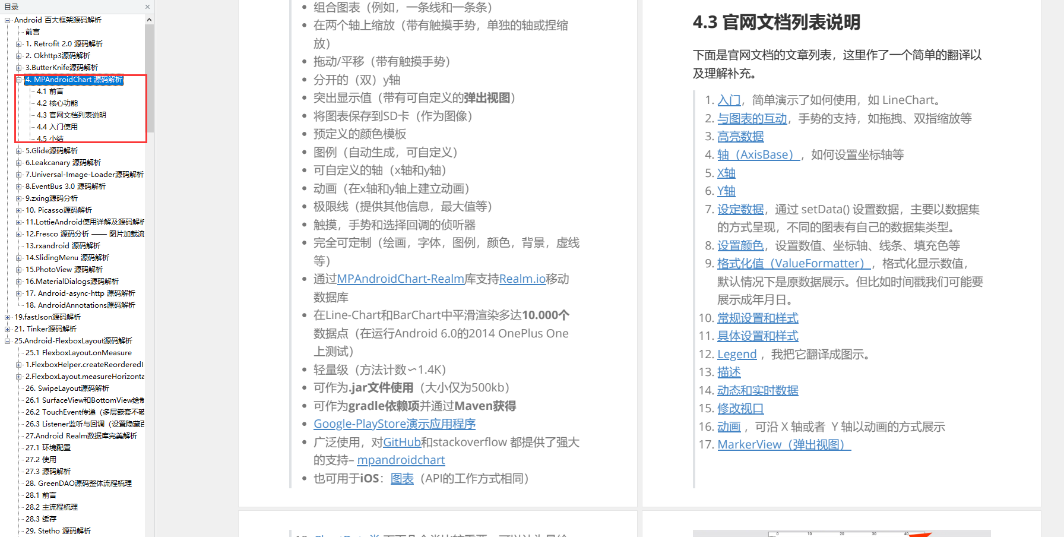Open 28. GreenDAO源码整体流程梳理 entry
Image resolution: width=1064 pixels, height=537 pixels.
[x=78, y=484]
